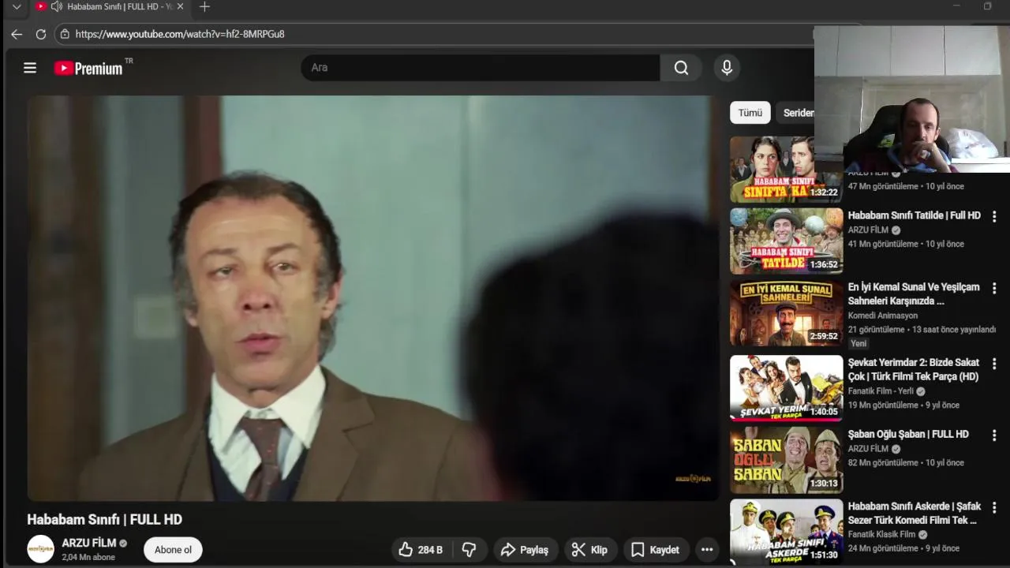Close the Hababam Sınıfı browser tab

tap(180, 7)
